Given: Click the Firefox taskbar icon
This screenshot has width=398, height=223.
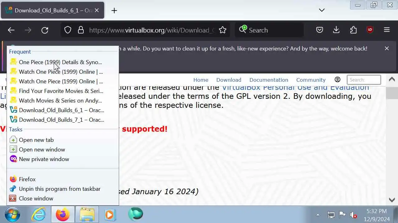Looking at the screenshot, I should [x=63, y=214].
